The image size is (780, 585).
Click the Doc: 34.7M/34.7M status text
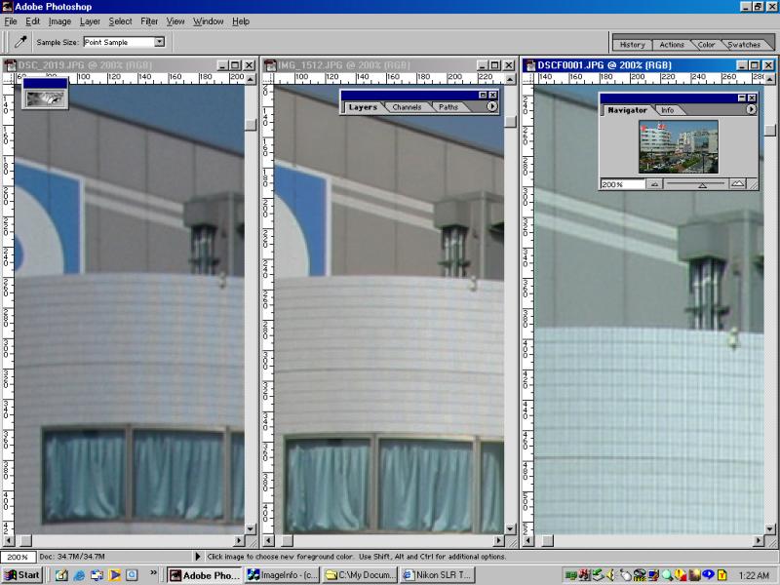pyautogui.click(x=72, y=557)
